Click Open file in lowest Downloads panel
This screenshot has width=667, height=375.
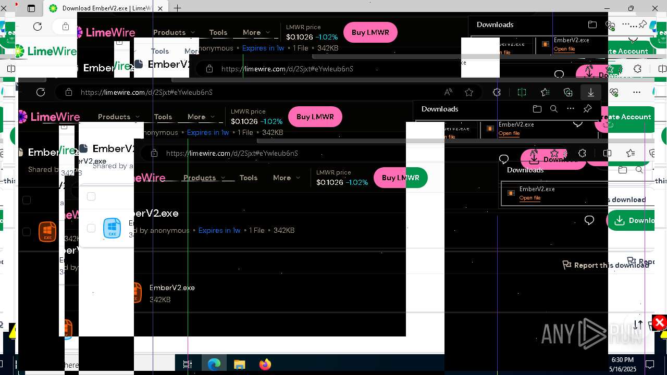[x=530, y=198]
